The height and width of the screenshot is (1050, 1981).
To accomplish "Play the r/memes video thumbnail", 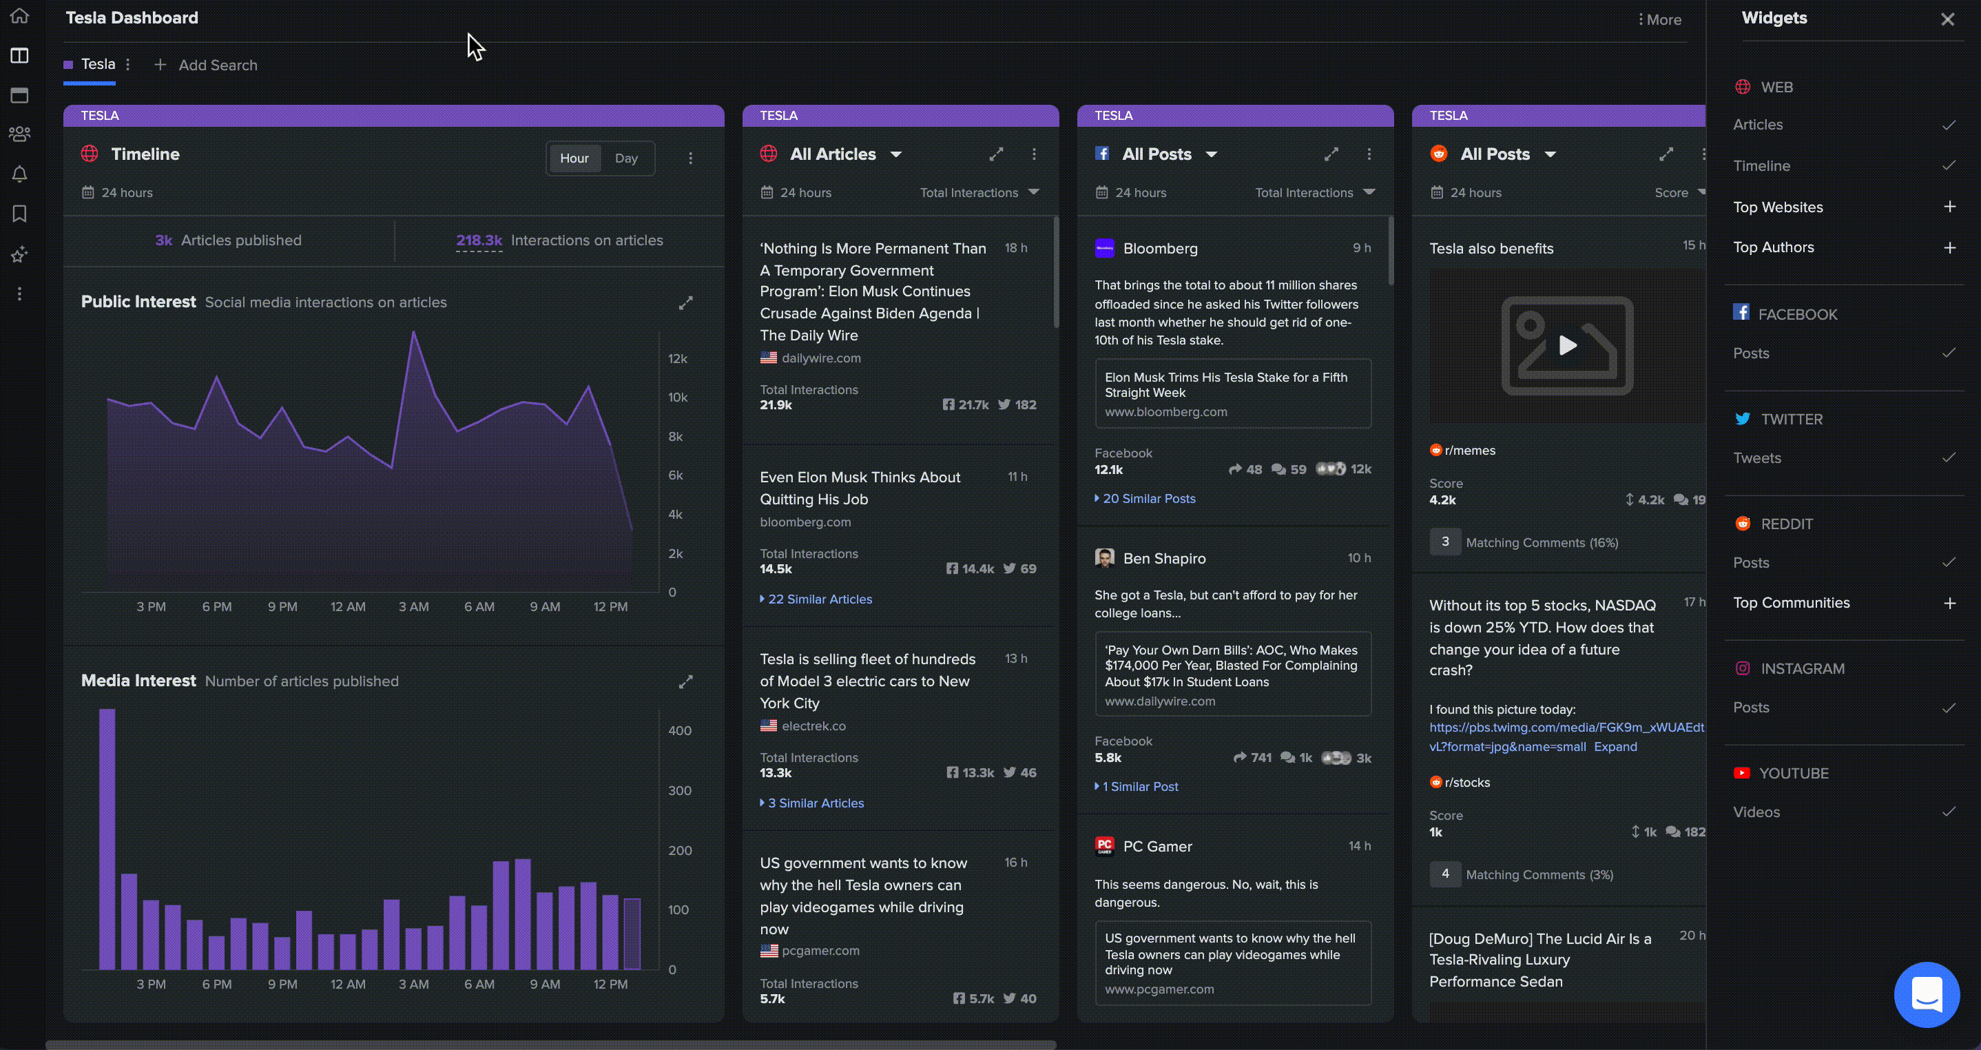I will (1567, 344).
